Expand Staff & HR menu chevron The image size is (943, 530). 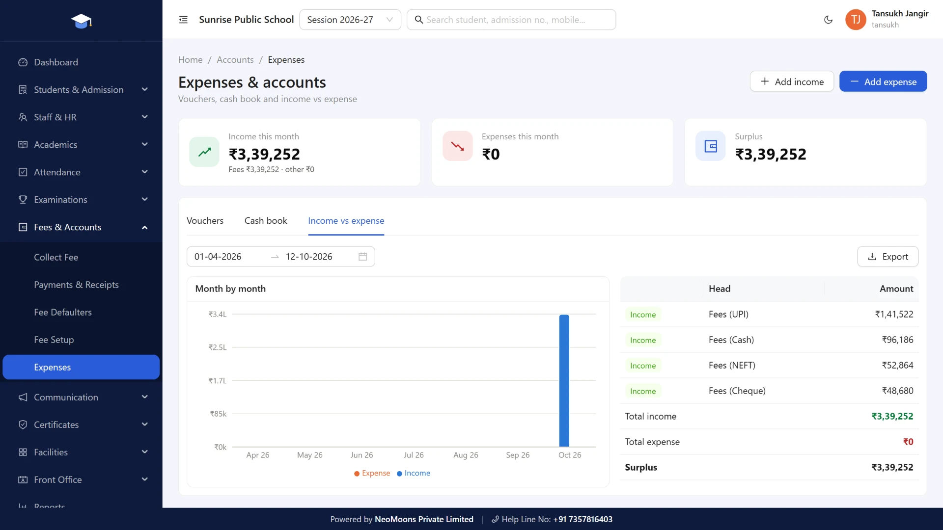144,117
